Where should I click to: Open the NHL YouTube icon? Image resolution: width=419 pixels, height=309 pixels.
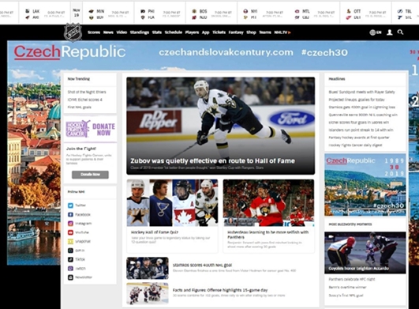(x=70, y=232)
